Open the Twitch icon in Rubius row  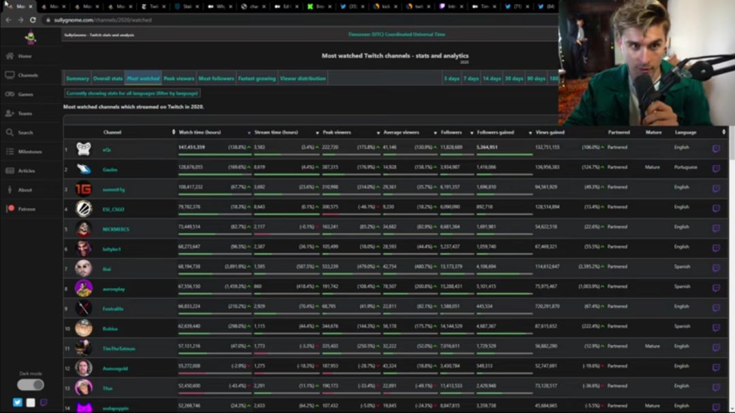[716, 327]
